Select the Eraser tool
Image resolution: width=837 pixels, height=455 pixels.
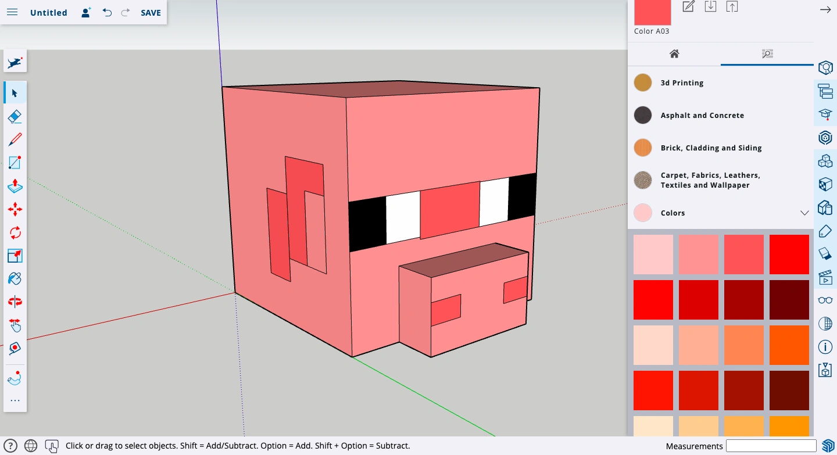15,116
